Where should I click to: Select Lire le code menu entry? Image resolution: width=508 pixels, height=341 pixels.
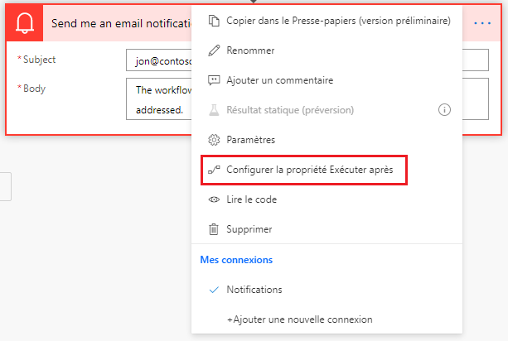251,199
